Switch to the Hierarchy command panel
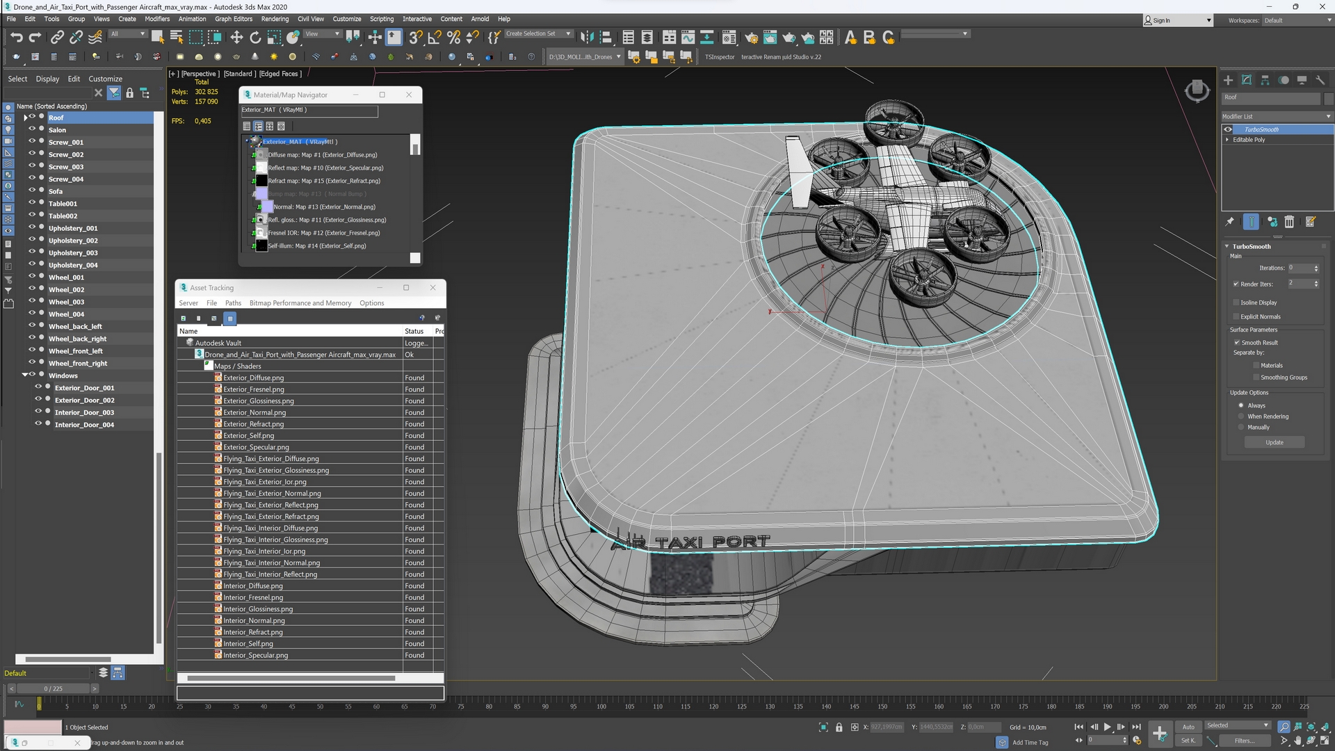 [x=1265, y=80]
